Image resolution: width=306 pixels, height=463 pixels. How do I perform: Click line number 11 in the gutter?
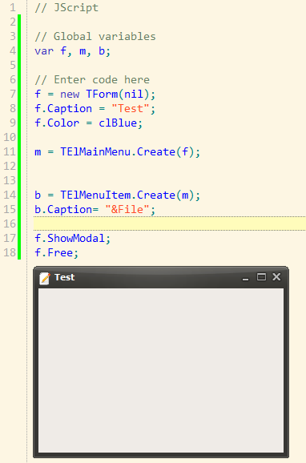tap(10, 152)
